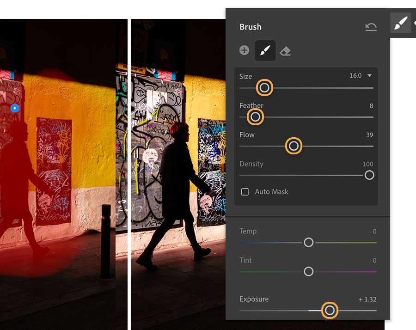Click the Size value 16.0 field
The height and width of the screenshot is (330, 416).
pyautogui.click(x=355, y=76)
